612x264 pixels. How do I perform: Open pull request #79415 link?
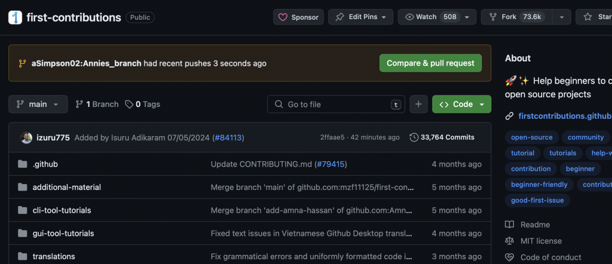[x=331, y=164]
